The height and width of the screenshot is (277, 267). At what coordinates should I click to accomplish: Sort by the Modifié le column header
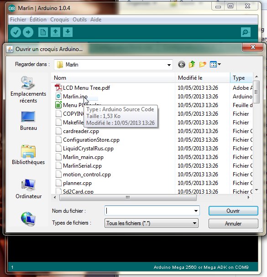202,78
